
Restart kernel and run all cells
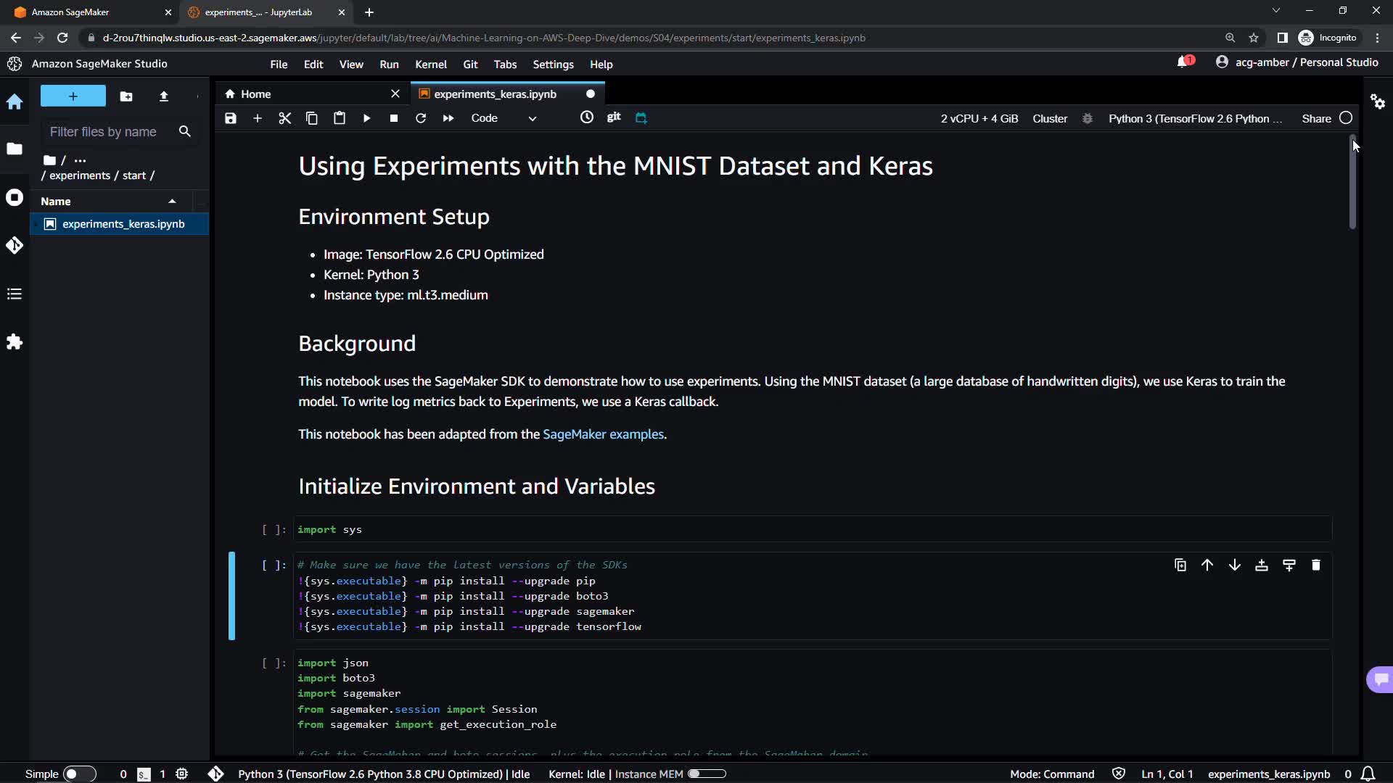448,118
